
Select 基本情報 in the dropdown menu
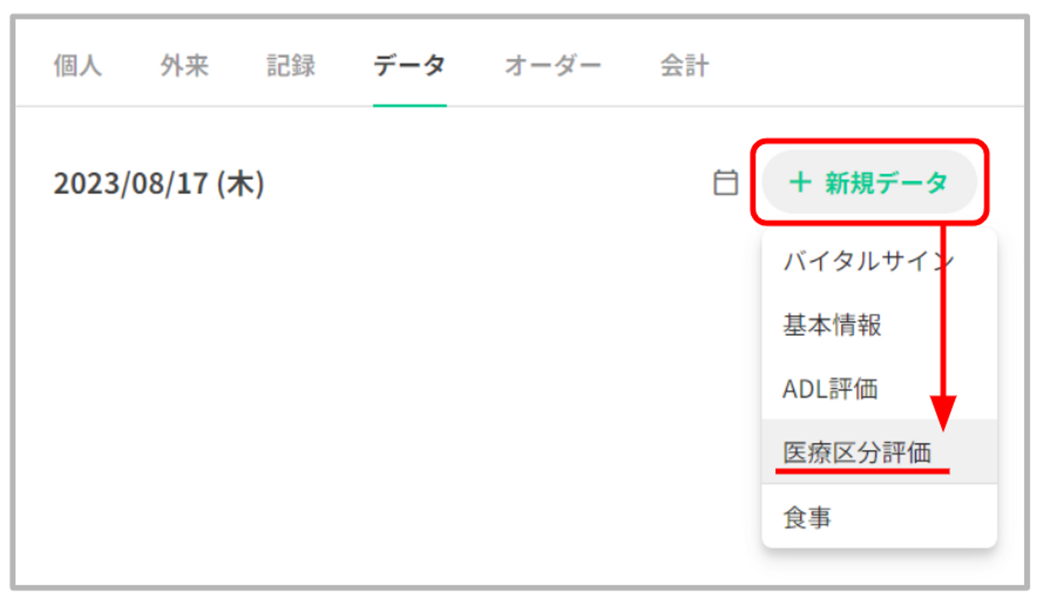click(x=832, y=325)
